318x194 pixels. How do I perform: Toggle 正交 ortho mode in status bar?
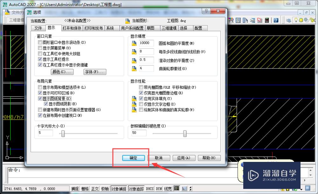95,189
